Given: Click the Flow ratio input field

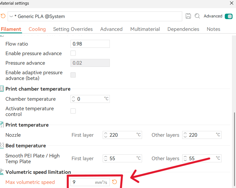Looking at the screenshot, I should click(90, 44).
